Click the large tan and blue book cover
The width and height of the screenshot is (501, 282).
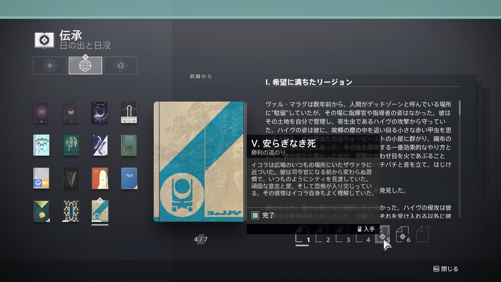click(x=200, y=161)
